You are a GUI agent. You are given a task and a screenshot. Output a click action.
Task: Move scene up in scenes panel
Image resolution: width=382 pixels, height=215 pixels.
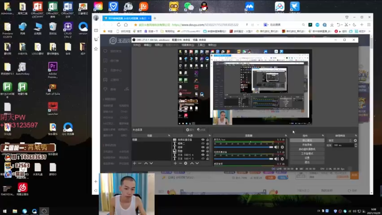(x=146, y=163)
